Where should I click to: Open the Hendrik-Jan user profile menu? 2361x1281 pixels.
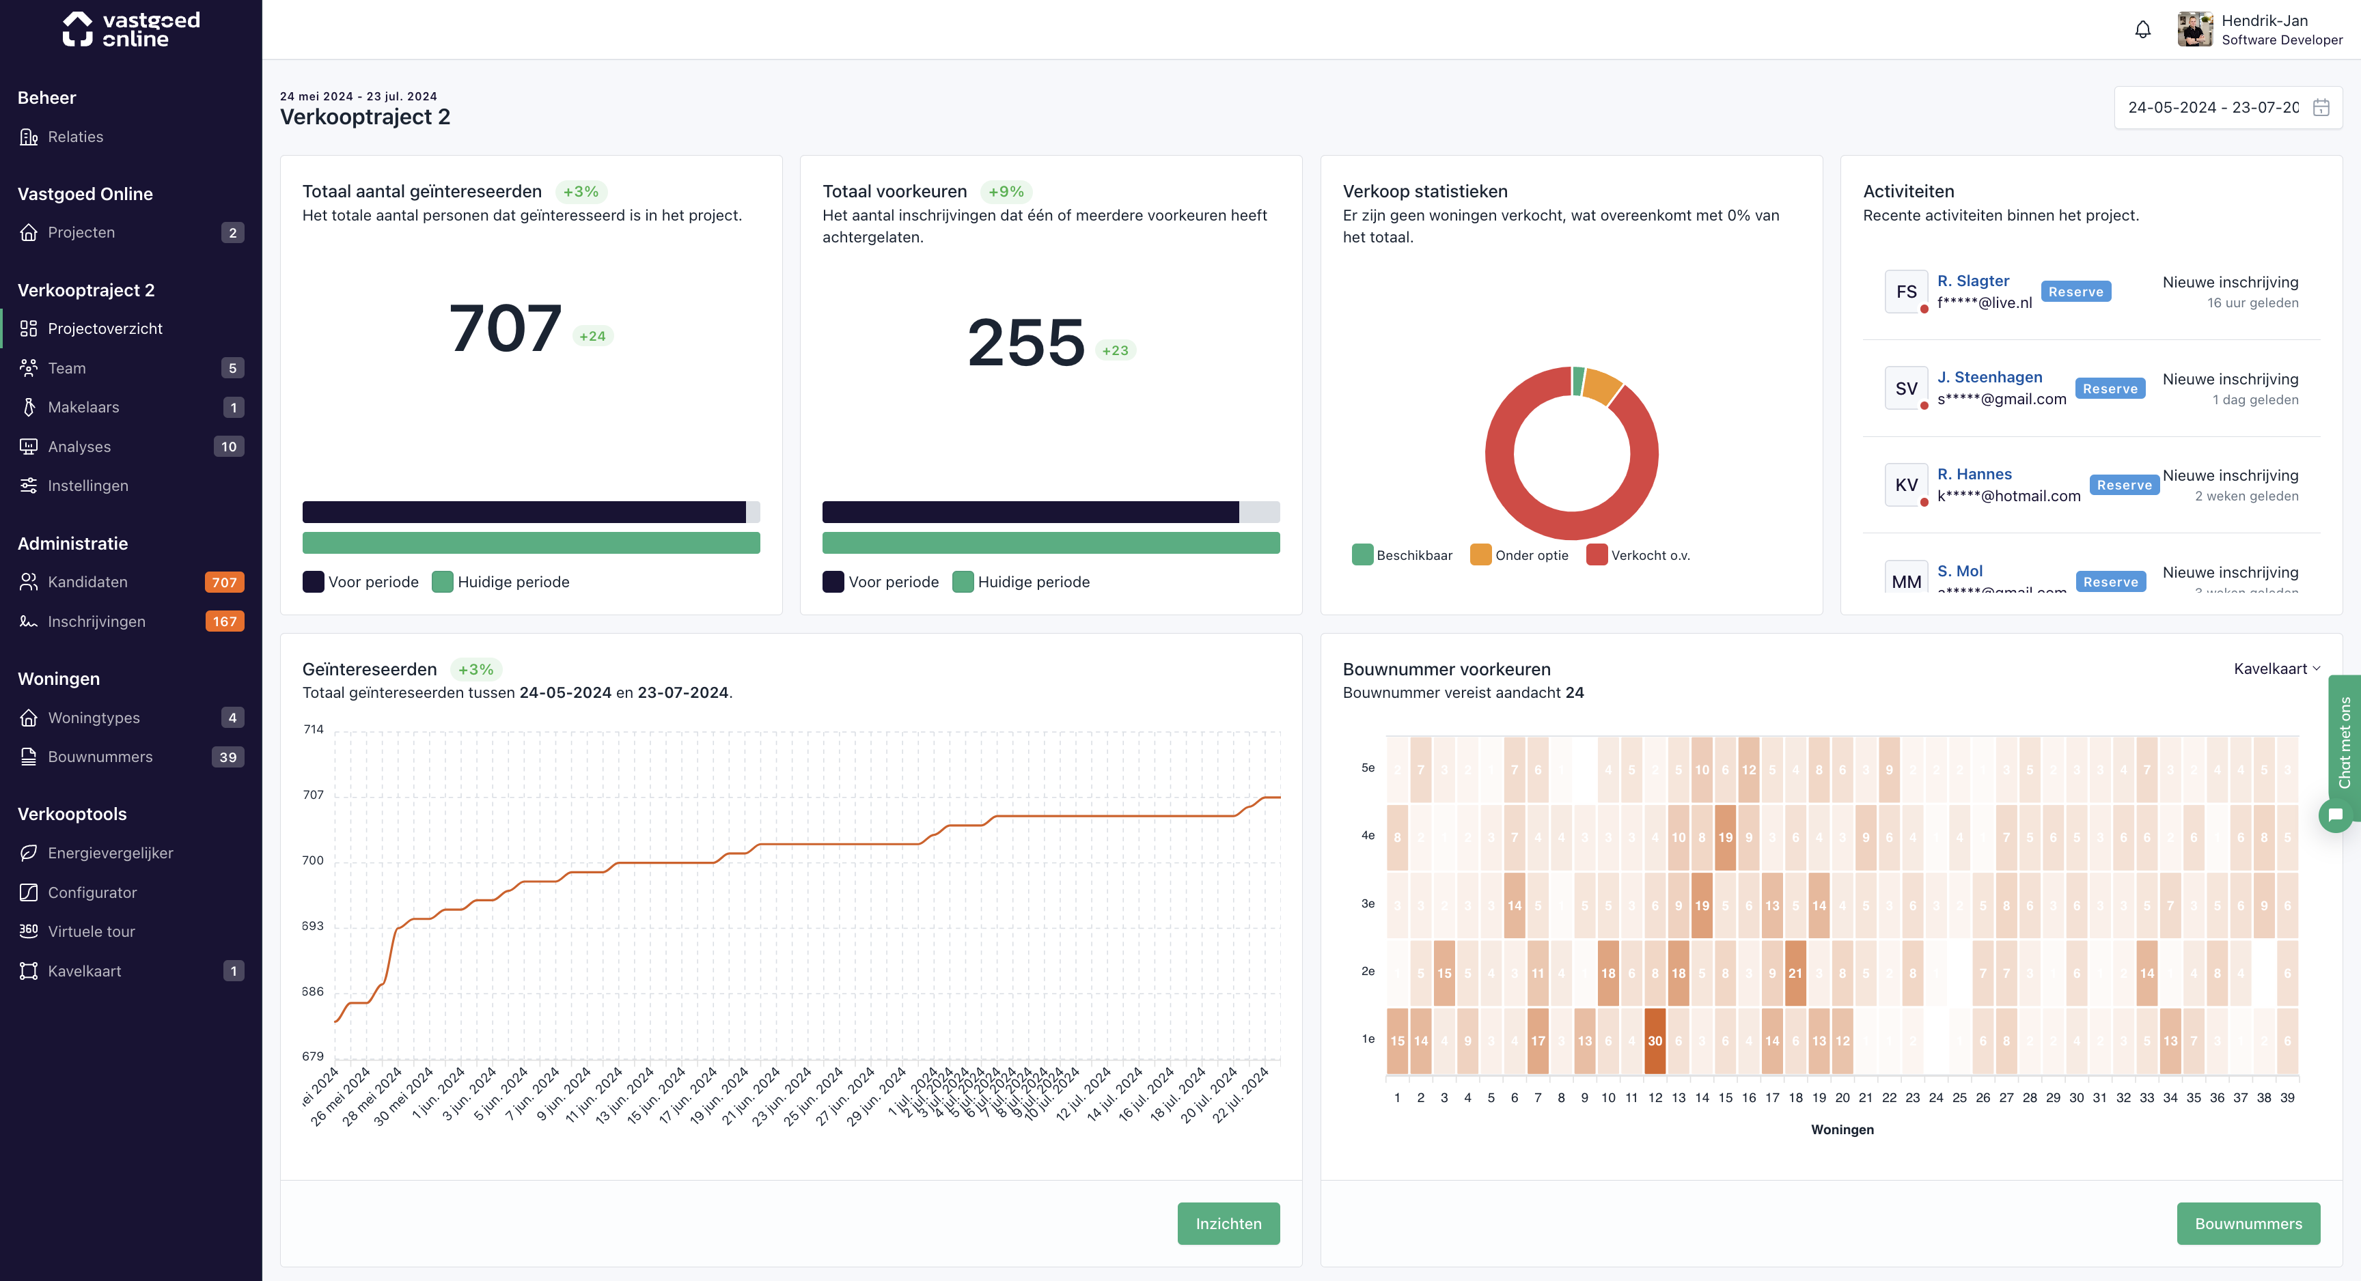pyautogui.click(x=2259, y=30)
